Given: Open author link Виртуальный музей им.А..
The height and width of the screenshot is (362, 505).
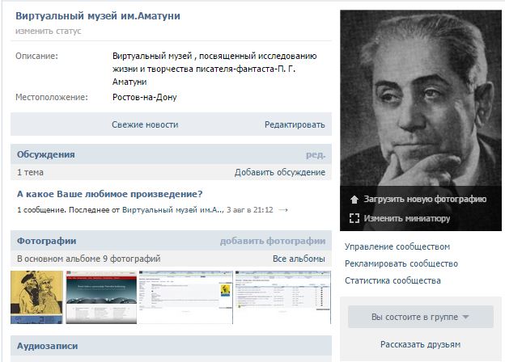Looking at the screenshot, I should click(172, 210).
